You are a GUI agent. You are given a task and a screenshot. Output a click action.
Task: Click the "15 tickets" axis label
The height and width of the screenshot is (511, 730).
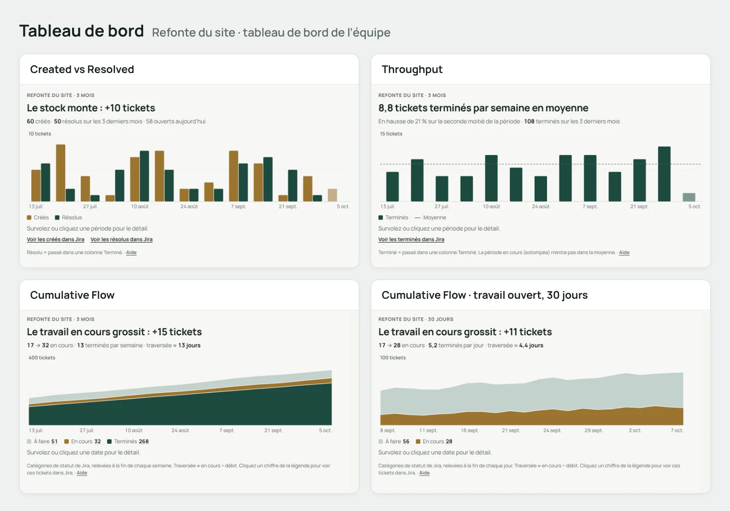(391, 134)
